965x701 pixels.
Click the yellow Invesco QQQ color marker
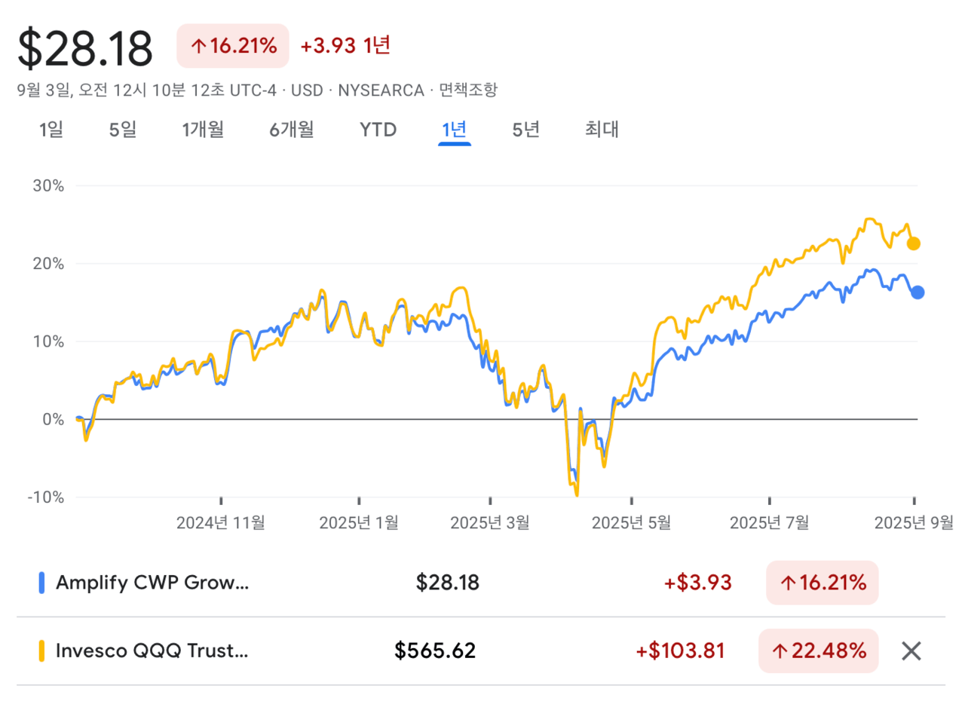point(41,650)
